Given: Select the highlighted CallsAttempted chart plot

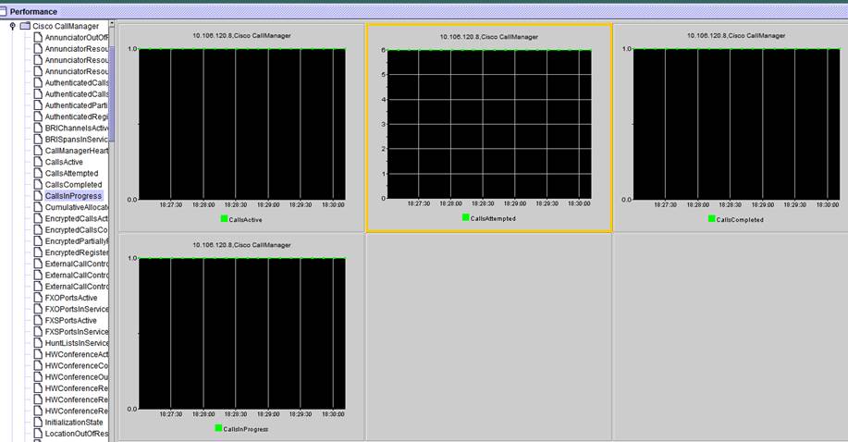Looking at the screenshot, I should tap(489, 124).
